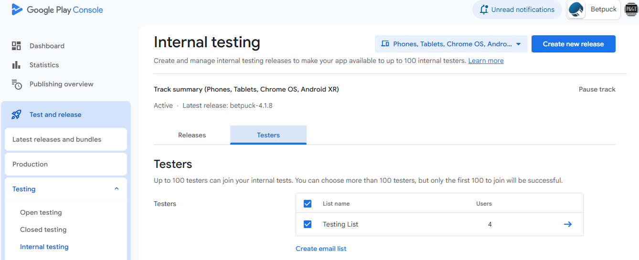Select Test and release menu item
This screenshot has height=260, width=639.
[66, 114]
